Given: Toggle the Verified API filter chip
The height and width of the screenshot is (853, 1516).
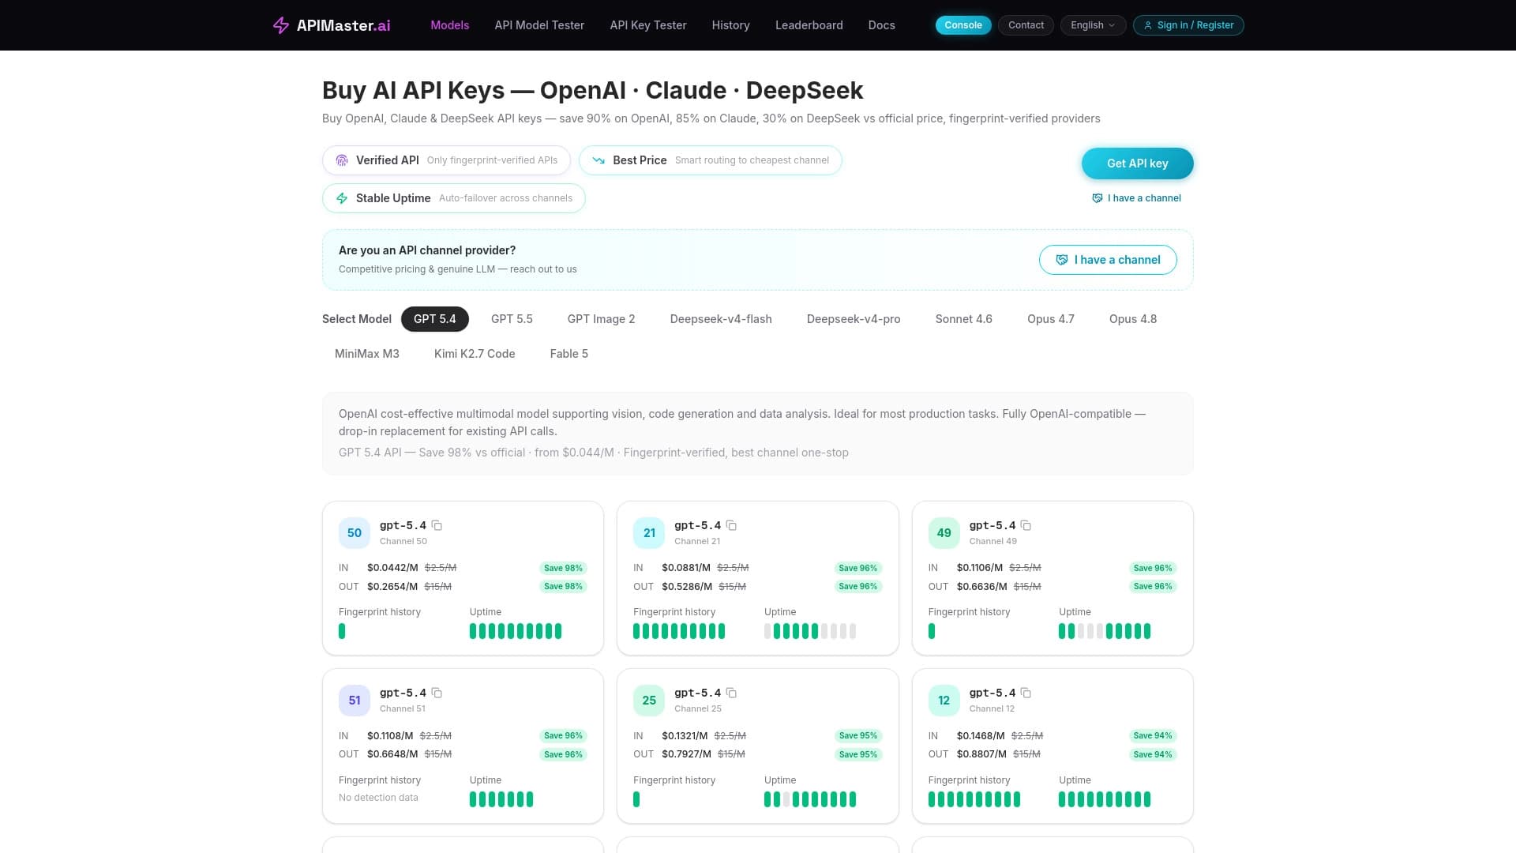Looking at the screenshot, I should point(446,160).
